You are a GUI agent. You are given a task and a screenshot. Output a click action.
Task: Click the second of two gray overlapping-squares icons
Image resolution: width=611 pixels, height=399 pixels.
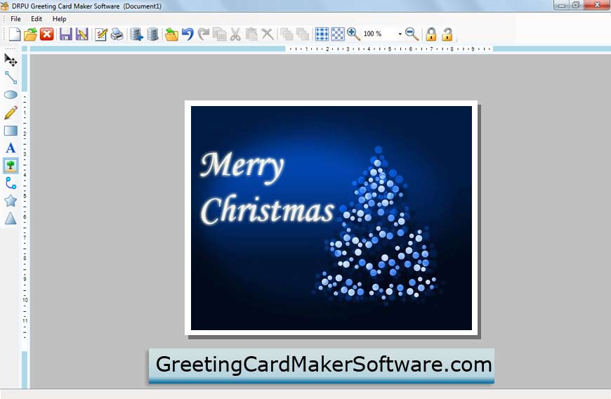point(303,34)
